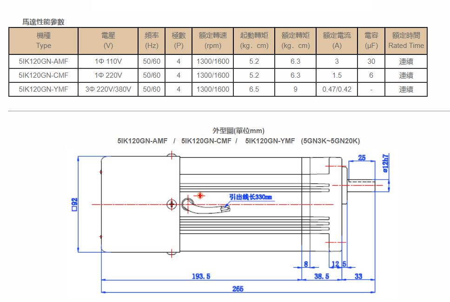This screenshot has width=450, height=302.
Task: Click the 馬達性能參數 heading text
Action: pyautogui.click(x=43, y=22)
